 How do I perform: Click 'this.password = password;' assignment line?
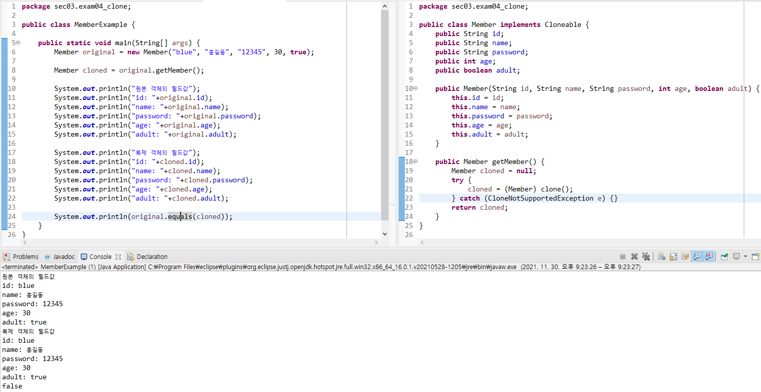[502, 116]
